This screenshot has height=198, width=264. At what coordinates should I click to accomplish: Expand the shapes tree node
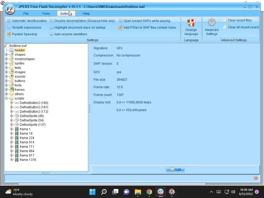click(x=6, y=55)
